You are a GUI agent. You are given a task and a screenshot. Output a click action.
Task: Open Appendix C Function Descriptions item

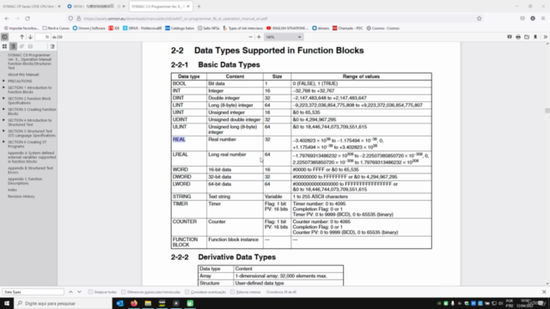(x=25, y=181)
